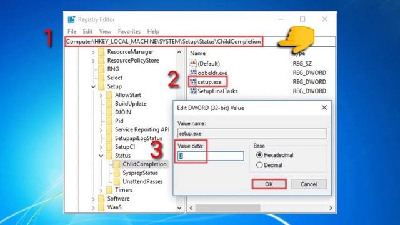Click the Setup key folder icon
The height and width of the screenshot is (225, 400).
(101, 86)
